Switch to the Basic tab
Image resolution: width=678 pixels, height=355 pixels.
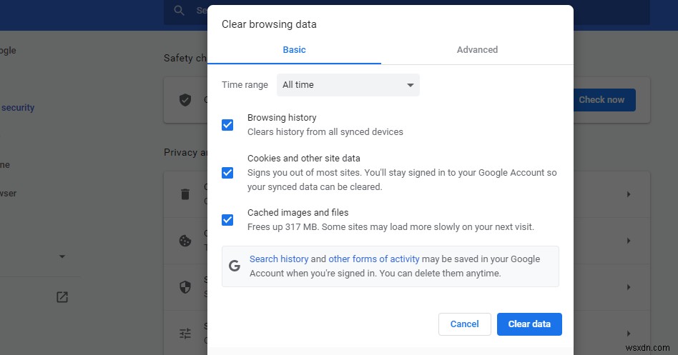294,50
